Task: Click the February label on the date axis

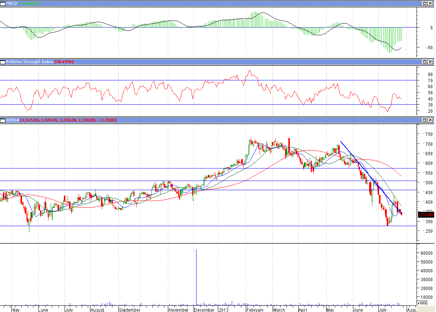Action: (255, 310)
